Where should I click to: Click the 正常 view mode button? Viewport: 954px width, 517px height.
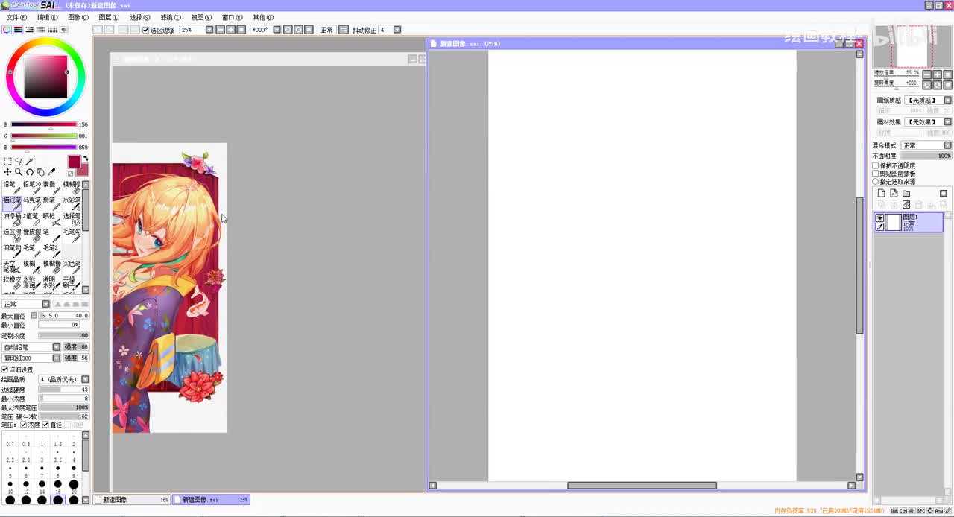click(326, 30)
